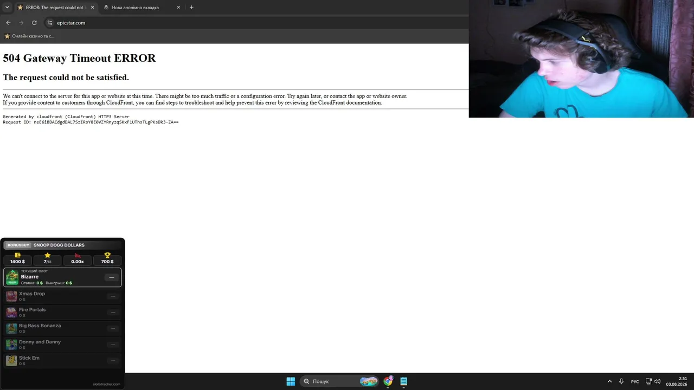Select the Big Bass Bonanza thumbnail

click(11, 328)
